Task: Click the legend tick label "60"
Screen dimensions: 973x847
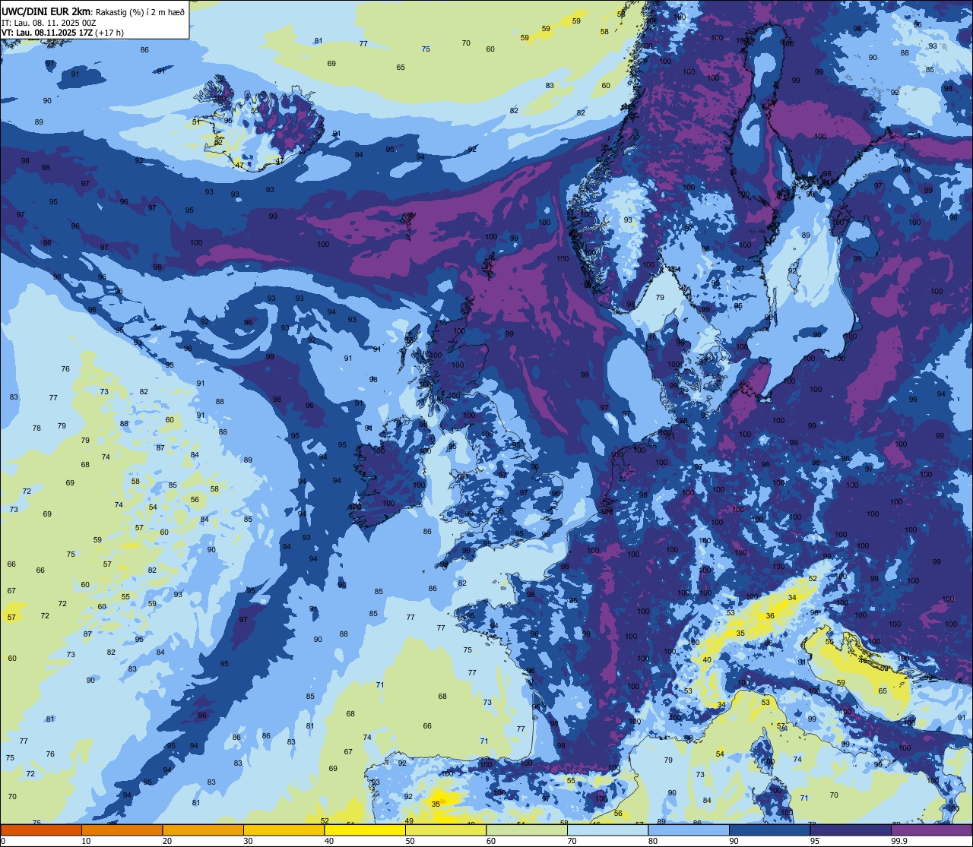Action: (x=490, y=841)
